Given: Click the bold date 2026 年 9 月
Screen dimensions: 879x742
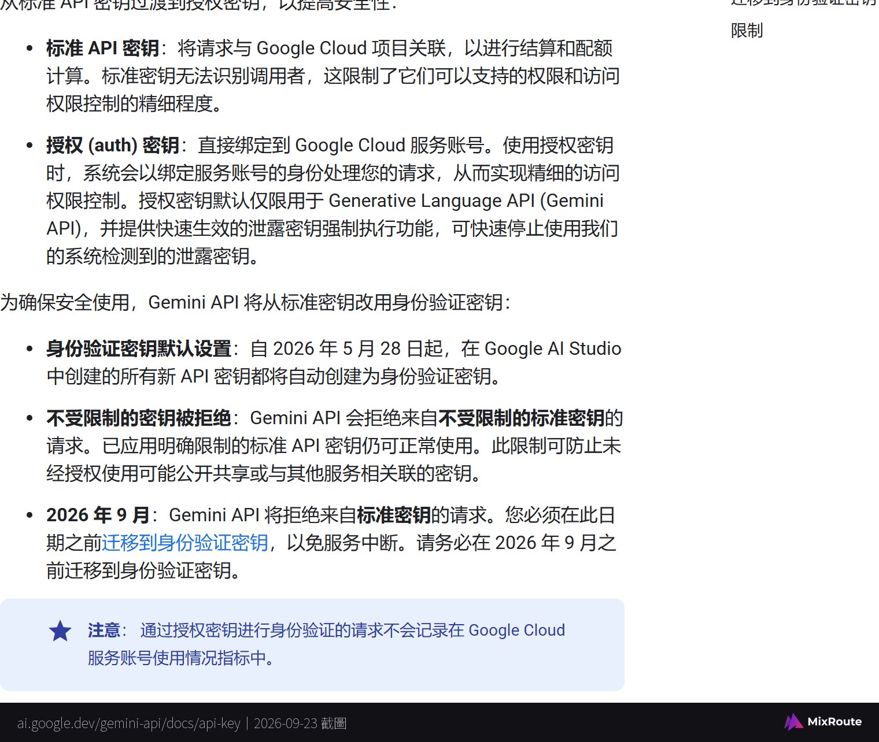Looking at the screenshot, I should pyautogui.click(x=98, y=515).
